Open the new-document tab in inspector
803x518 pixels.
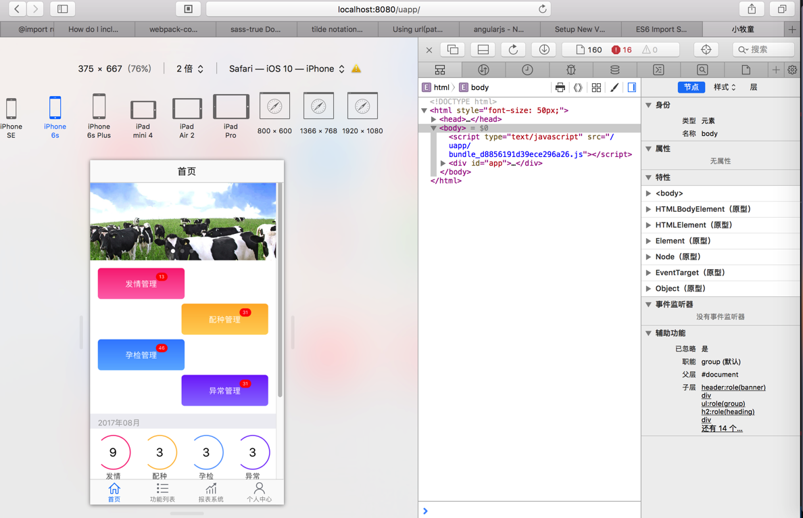tap(746, 70)
